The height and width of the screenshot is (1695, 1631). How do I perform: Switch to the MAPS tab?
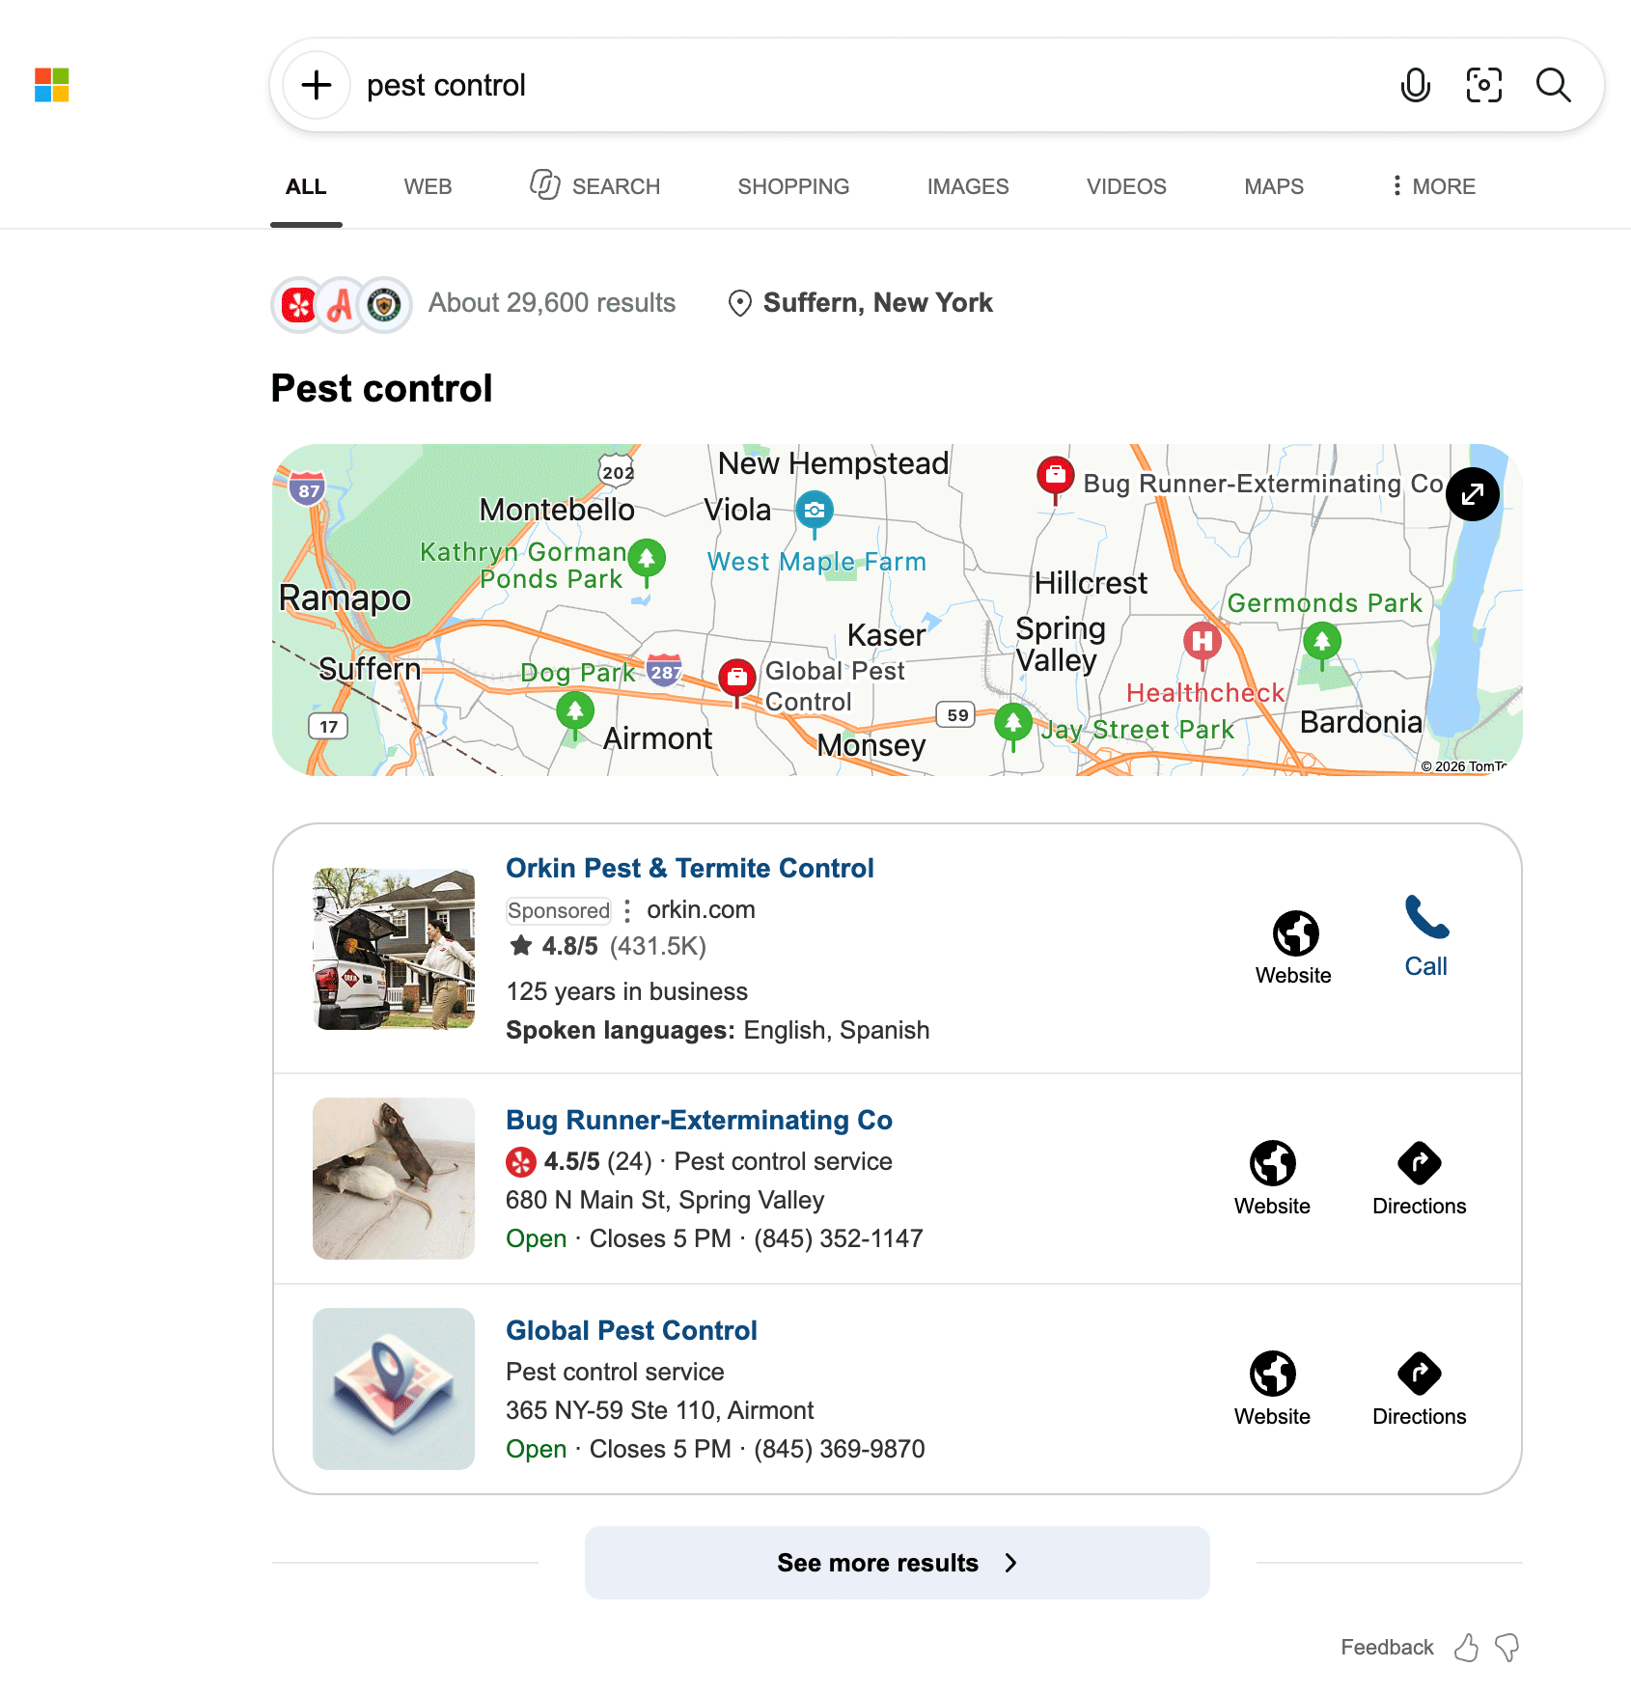click(x=1274, y=186)
